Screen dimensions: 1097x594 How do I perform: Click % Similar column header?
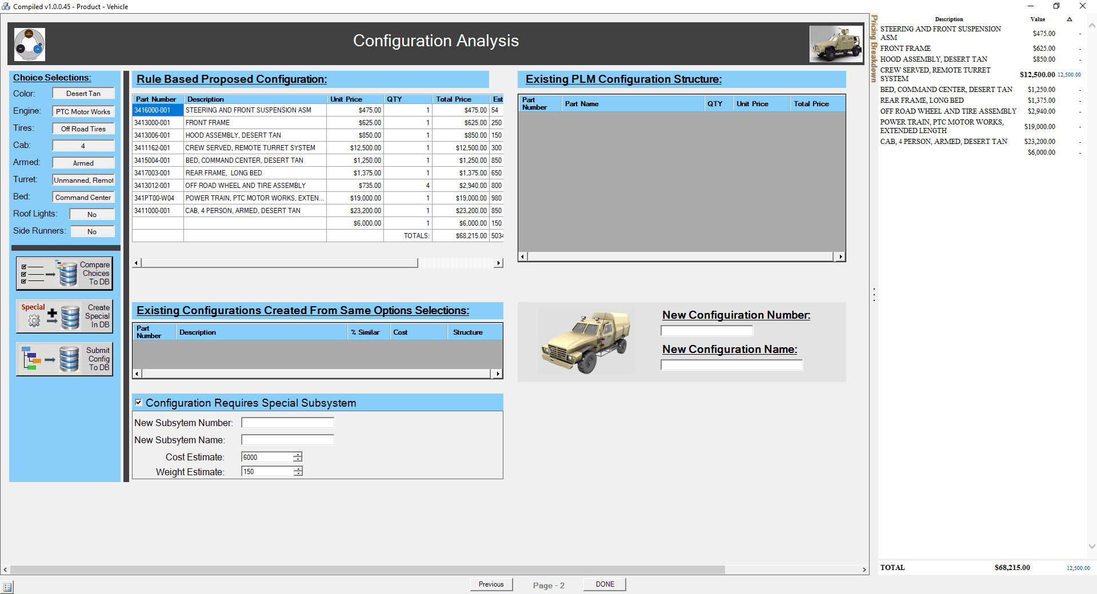coord(369,332)
